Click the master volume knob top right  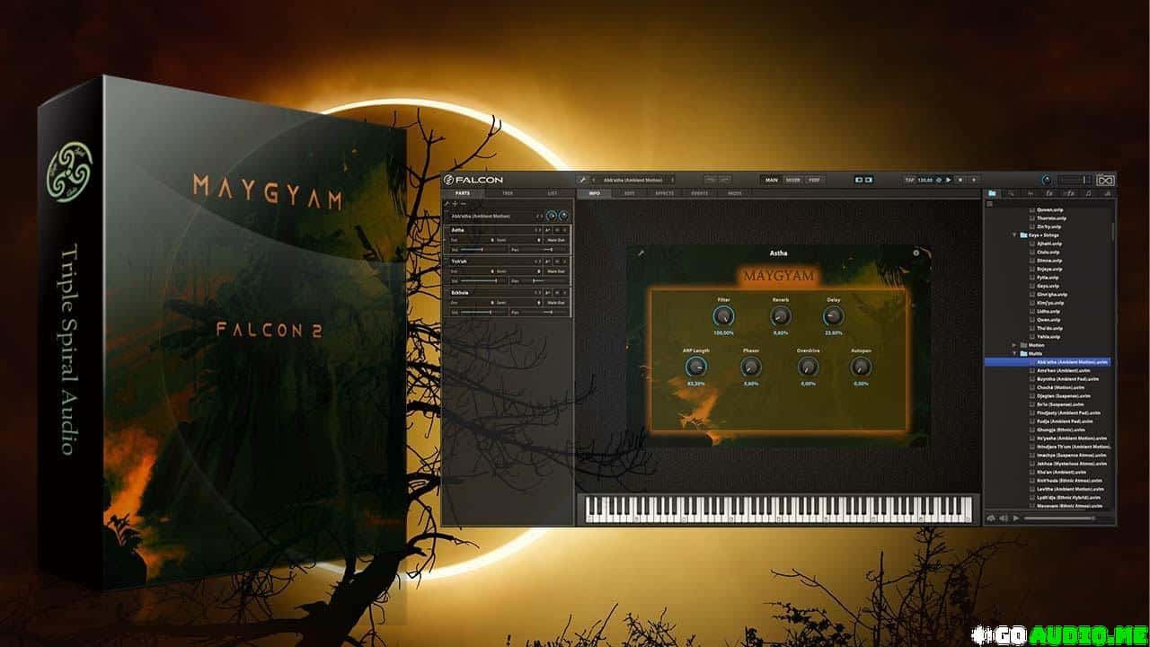click(1047, 180)
